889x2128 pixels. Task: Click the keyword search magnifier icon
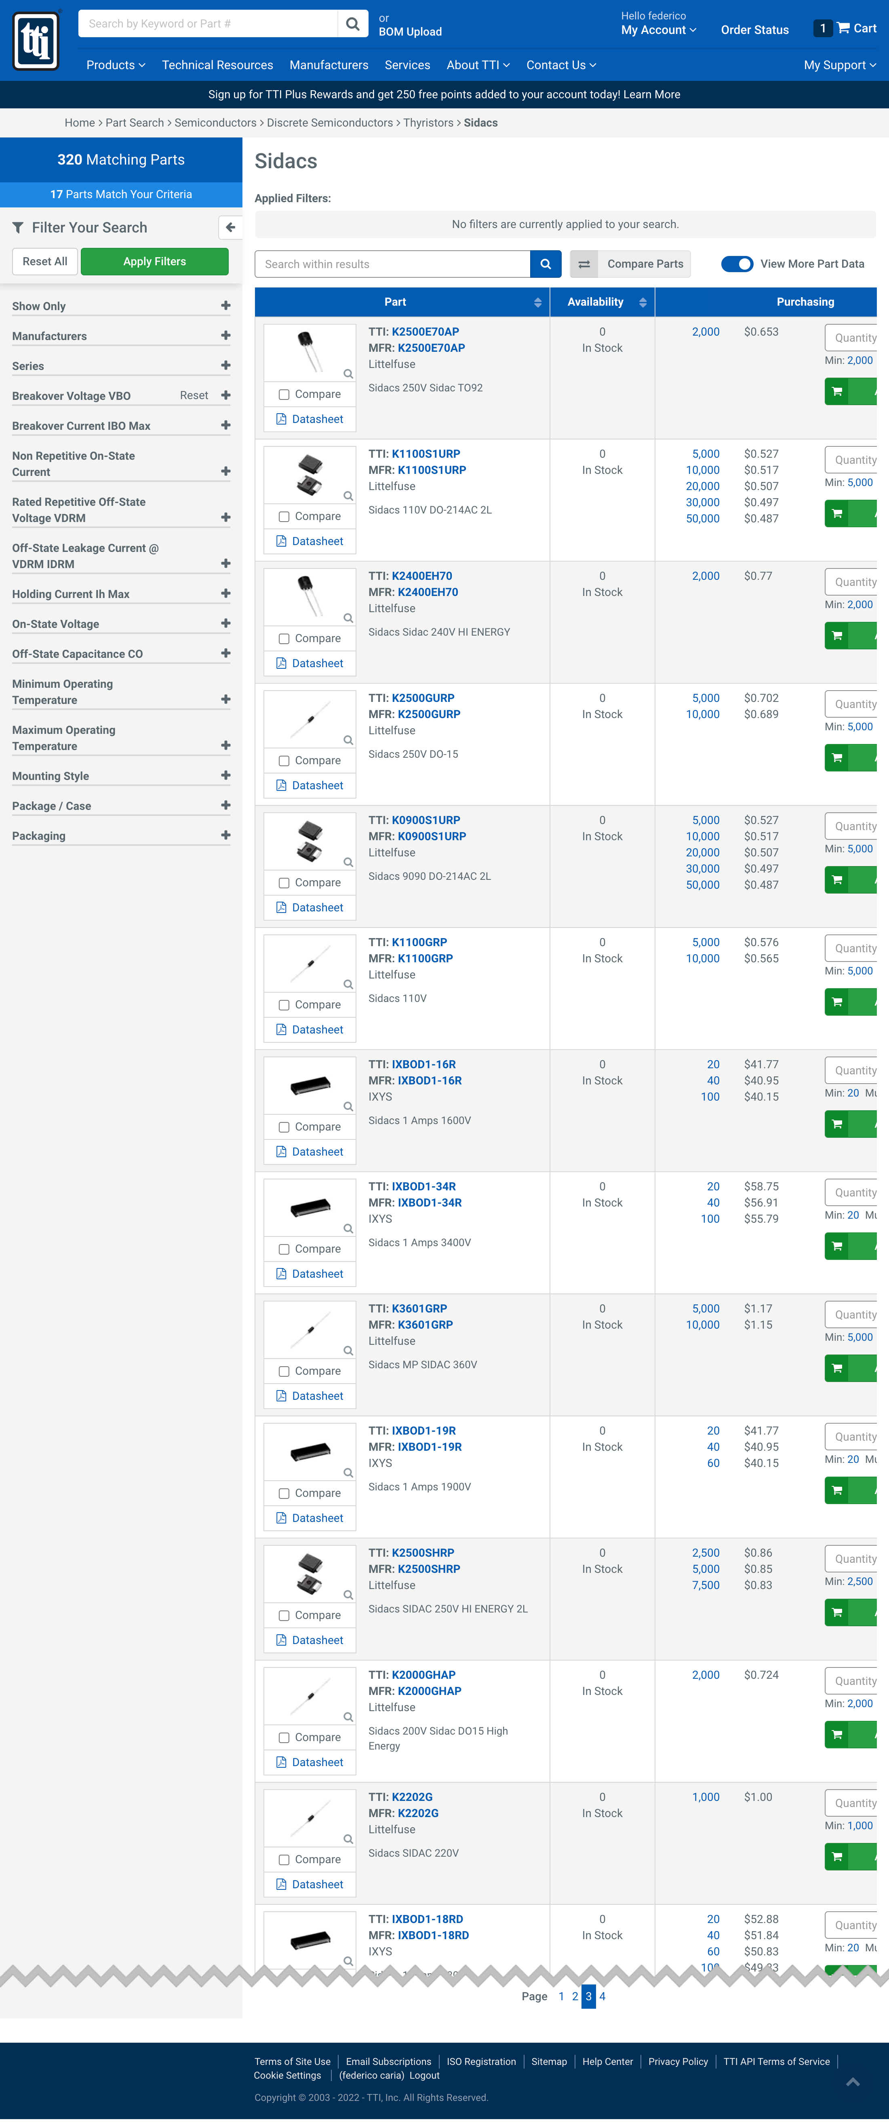click(x=352, y=23)
